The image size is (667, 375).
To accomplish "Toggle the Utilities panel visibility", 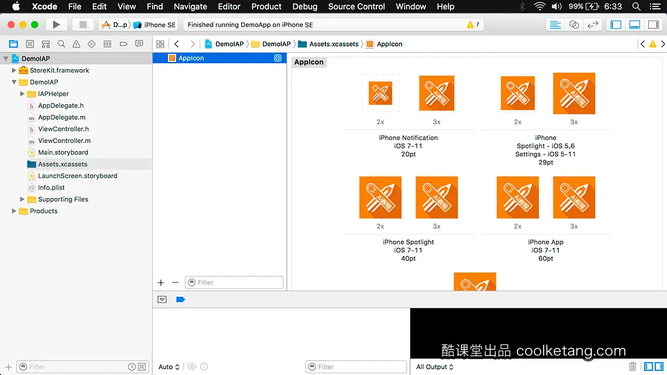I will (653, 25).
